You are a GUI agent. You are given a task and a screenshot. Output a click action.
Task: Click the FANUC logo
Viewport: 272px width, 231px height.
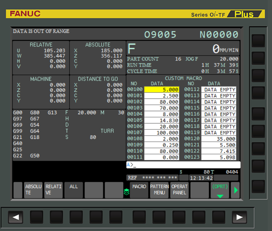click(25, 14)
